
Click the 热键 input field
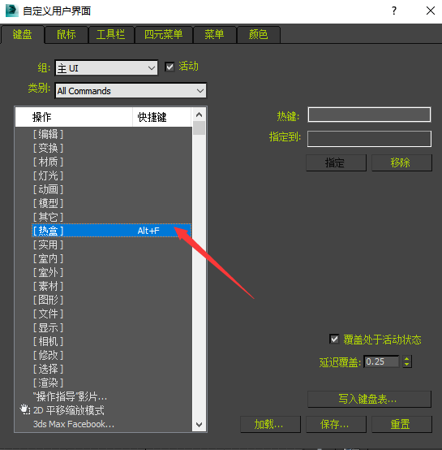pos(369,115)
